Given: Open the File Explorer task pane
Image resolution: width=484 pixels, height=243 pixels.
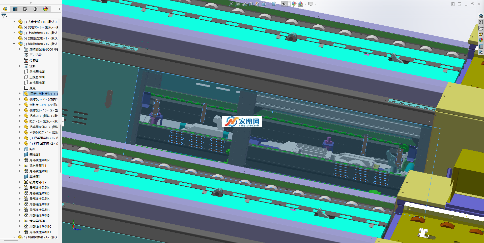Looking at the screenshot, I should point(481,28).
